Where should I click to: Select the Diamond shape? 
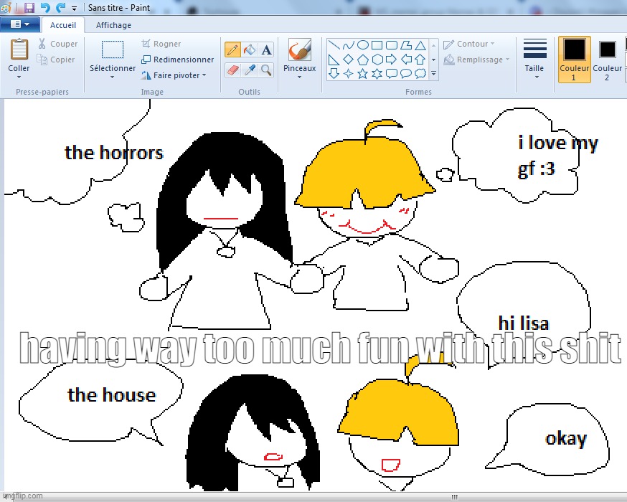click(x=348, y=60)
